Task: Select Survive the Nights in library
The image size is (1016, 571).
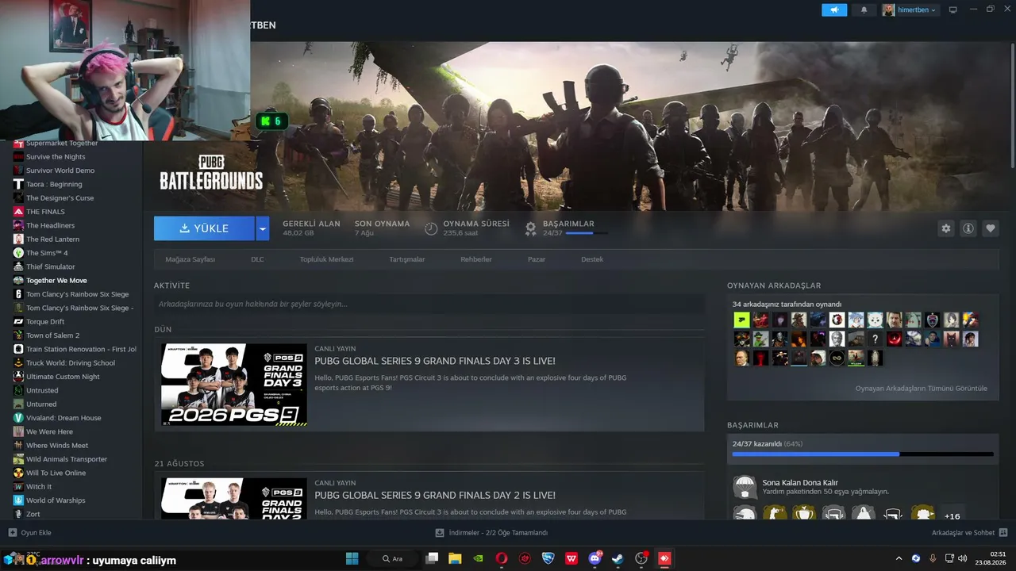Action: tap(56, 157)
